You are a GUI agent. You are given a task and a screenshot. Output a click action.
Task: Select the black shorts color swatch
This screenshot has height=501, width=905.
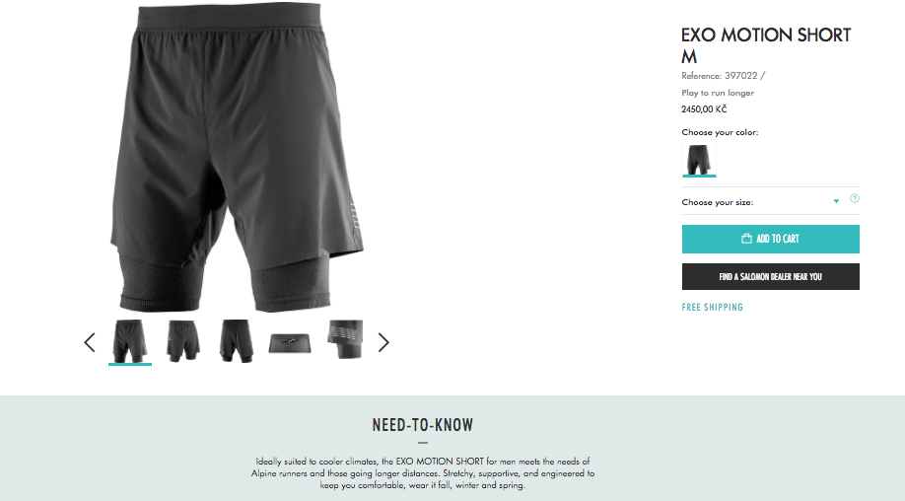pos(699,160)
